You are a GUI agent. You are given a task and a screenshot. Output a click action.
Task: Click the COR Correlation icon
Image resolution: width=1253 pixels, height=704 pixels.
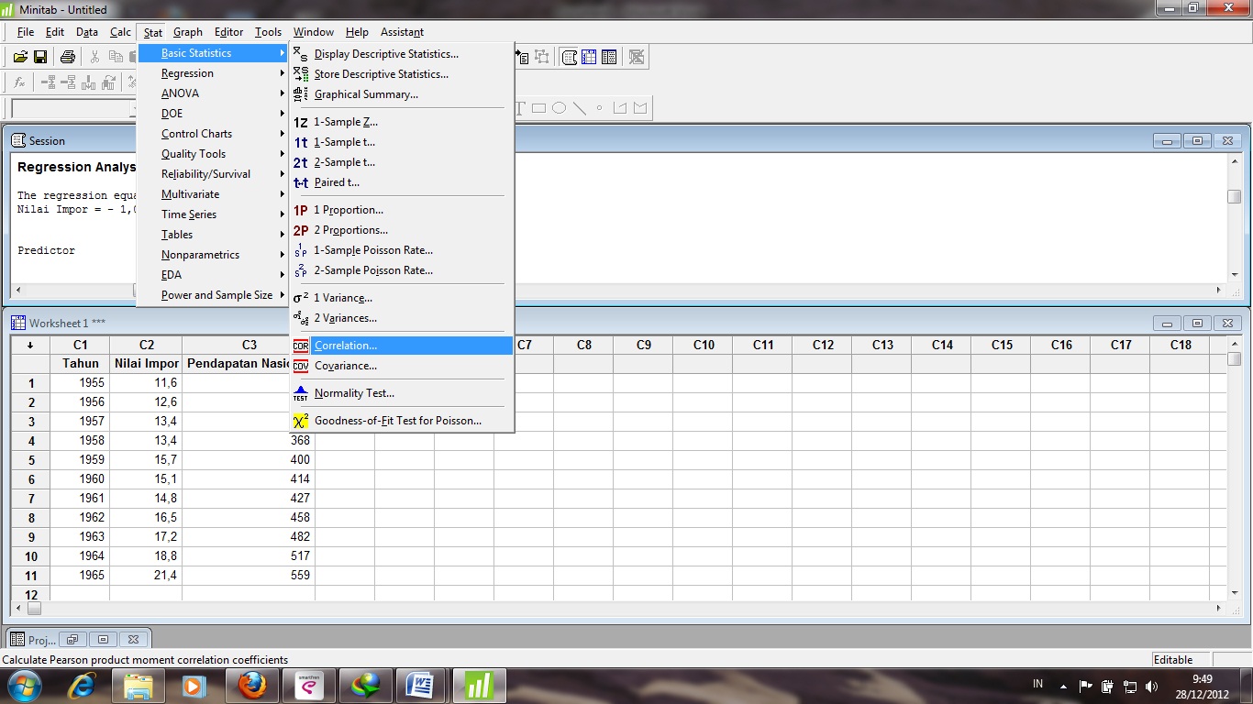click(301, 346)
